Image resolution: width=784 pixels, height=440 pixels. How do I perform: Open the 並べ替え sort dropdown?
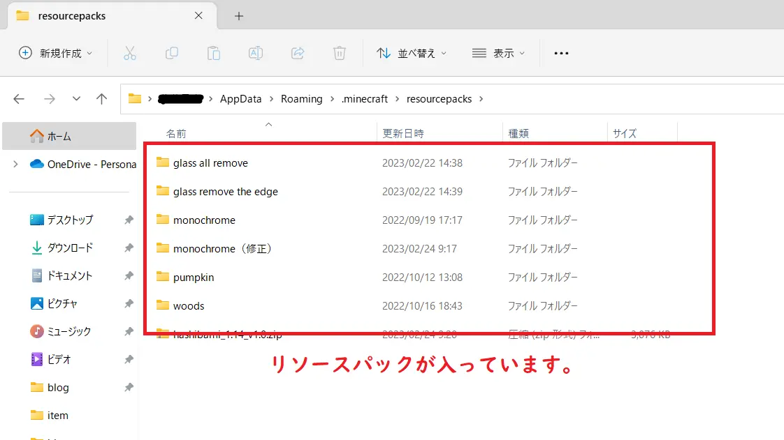(x=412, y=53)
